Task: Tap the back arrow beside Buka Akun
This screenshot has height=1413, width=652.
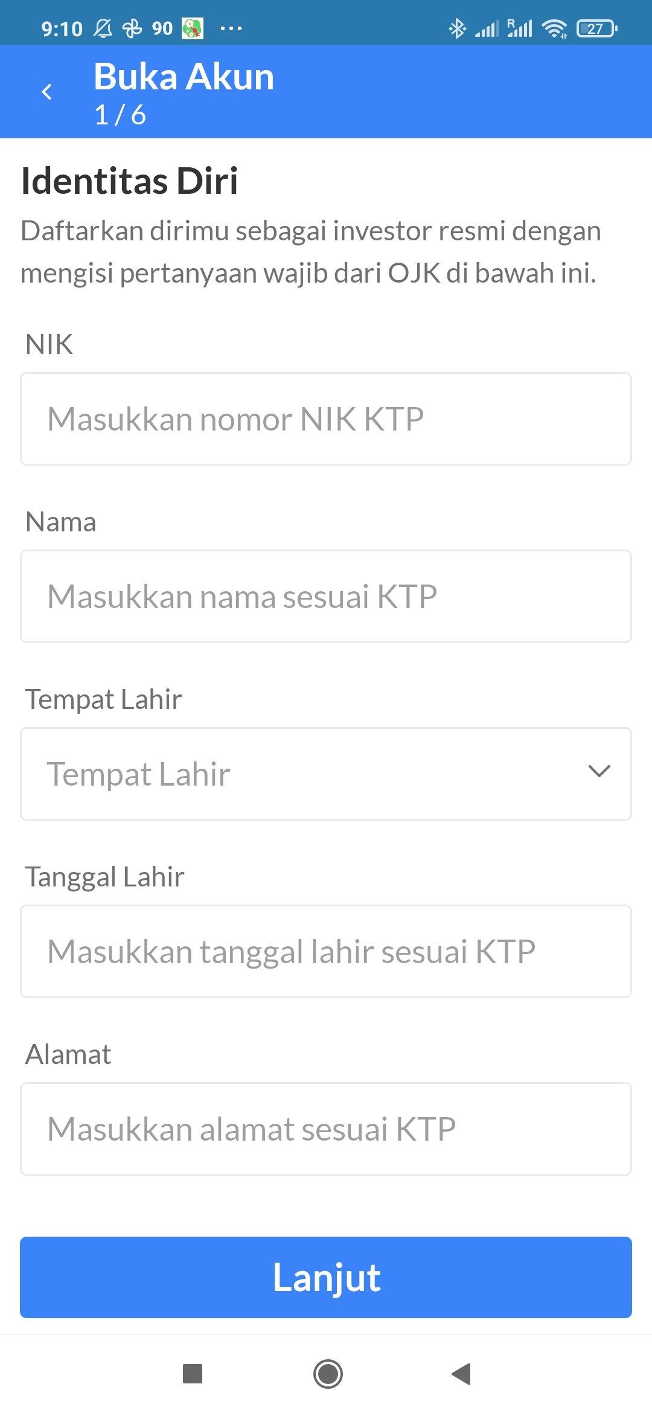Action: pos(46,92)
